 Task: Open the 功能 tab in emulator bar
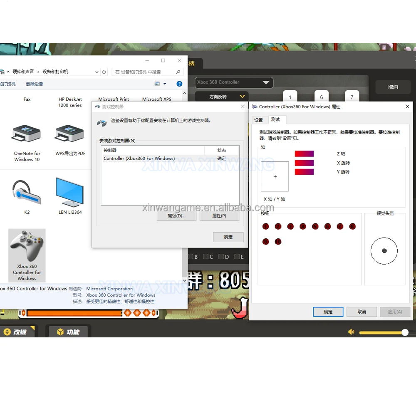pyautogui.click(x=68, y=332)
